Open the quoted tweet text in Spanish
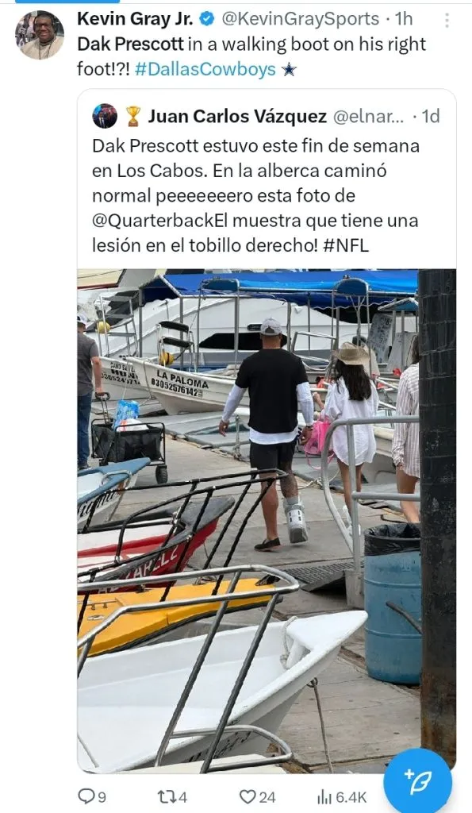This screenshot has height=813, width=472. pyautogui.click(x=256, y=195)
